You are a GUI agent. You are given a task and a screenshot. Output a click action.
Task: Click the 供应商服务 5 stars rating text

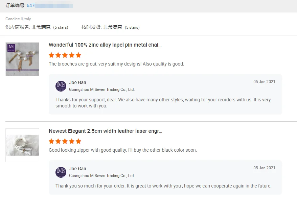pos(61,27)
